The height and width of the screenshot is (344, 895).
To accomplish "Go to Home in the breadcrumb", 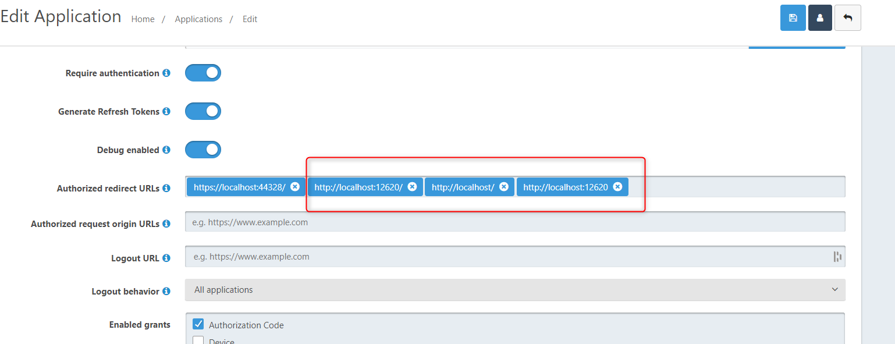I will pos(143,19).
